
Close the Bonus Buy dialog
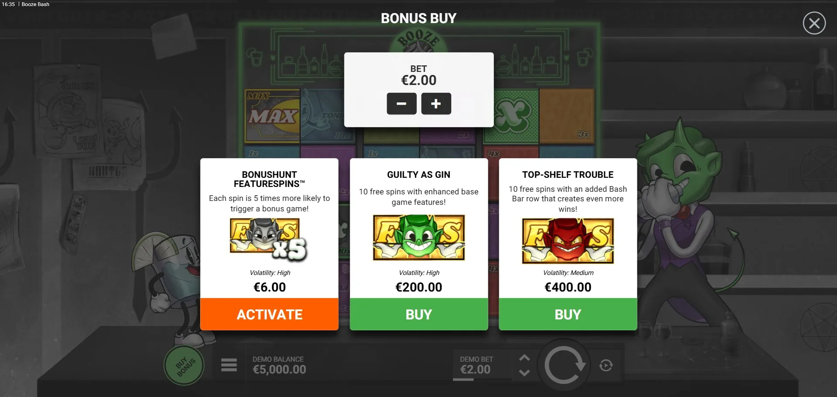point(814,23)
